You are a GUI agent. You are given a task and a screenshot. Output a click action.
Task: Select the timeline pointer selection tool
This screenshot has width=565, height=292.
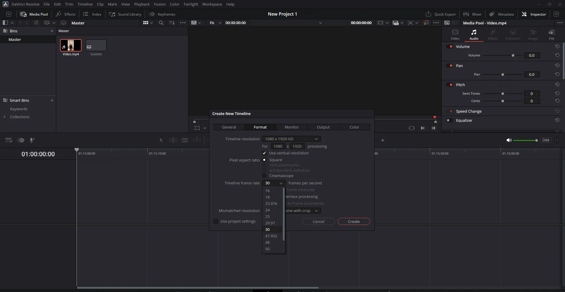point(161,140)
